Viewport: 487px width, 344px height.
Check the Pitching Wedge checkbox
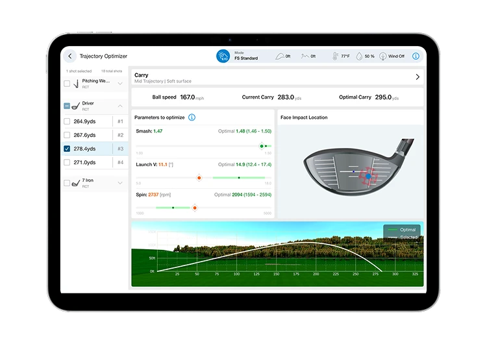(67, 84)
